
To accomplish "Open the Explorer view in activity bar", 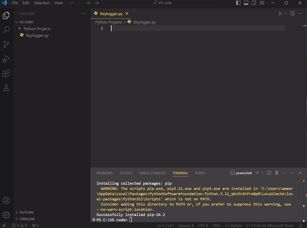I will pos(6,16).
